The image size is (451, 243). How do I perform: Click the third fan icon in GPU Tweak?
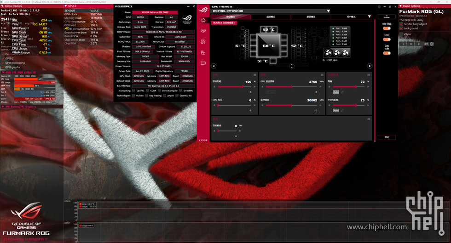346,52
